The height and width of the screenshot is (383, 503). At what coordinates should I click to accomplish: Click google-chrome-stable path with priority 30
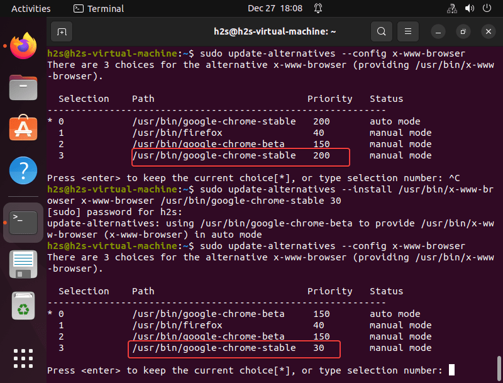pyautogui.click(x=214, y=348)
